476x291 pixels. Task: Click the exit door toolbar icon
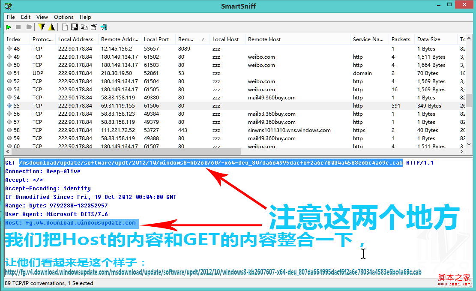click(104, 27)
